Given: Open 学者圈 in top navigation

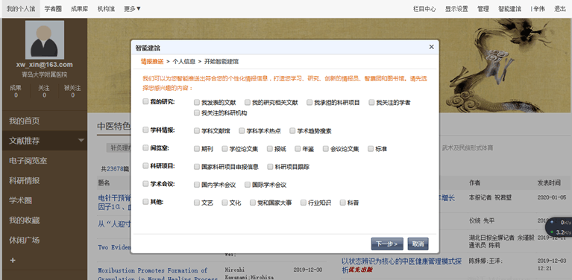Looking at the screenshot, I should pyautogui.click(x=53, y=9).
